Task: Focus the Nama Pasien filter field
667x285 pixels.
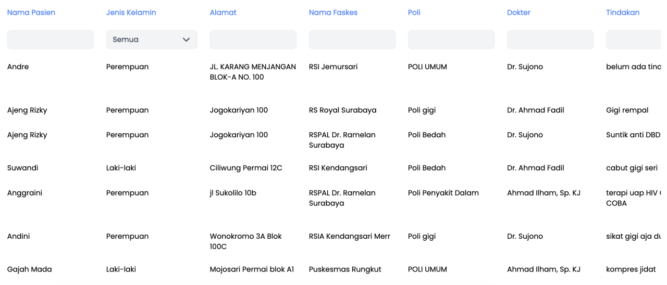Action: point(51,40)
